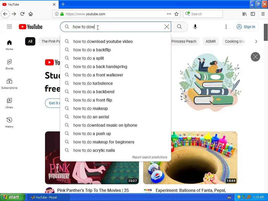The width and height of the screenshot is (268, 201).
Task: Select the Cooking shows filter chip
Action: pyautogui.click(x=235, y=41)
